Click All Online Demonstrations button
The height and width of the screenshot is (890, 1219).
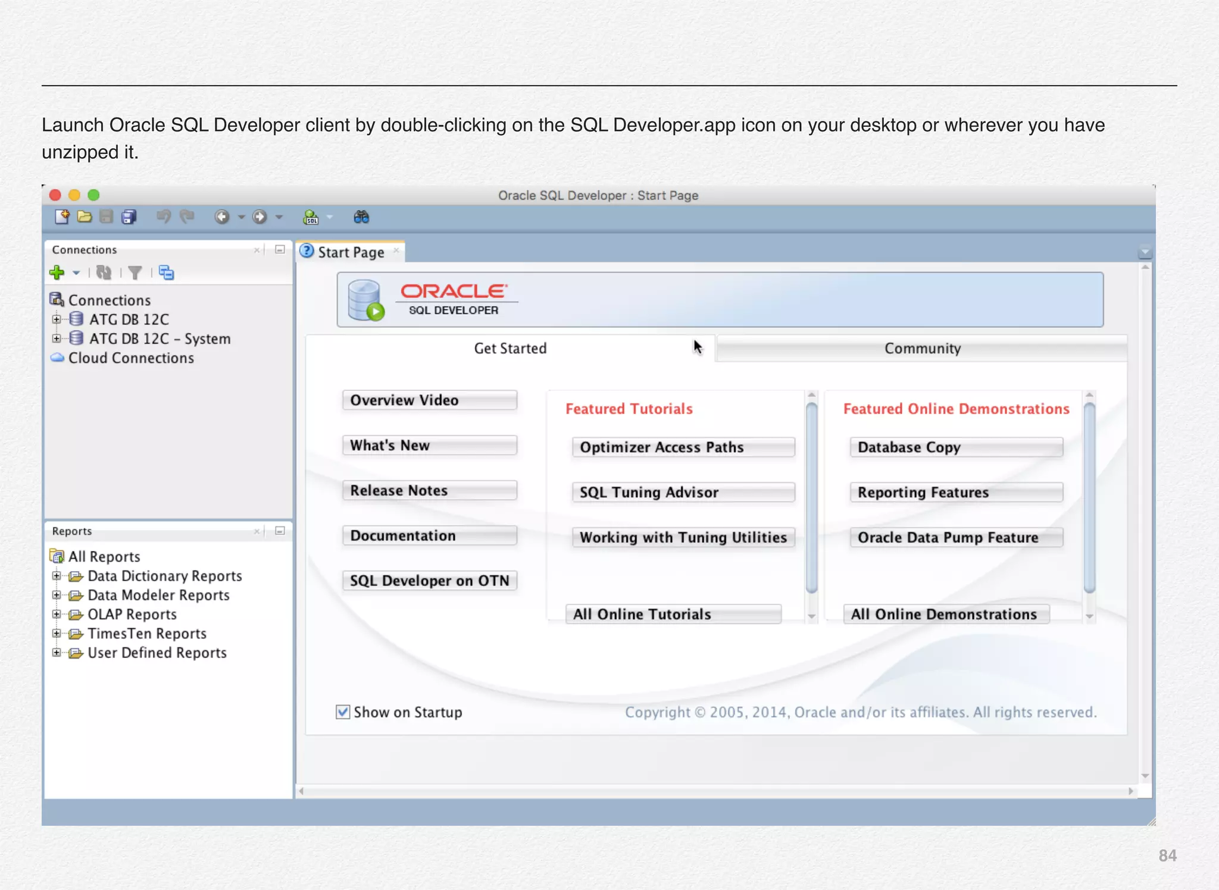(x=946, y=614)
